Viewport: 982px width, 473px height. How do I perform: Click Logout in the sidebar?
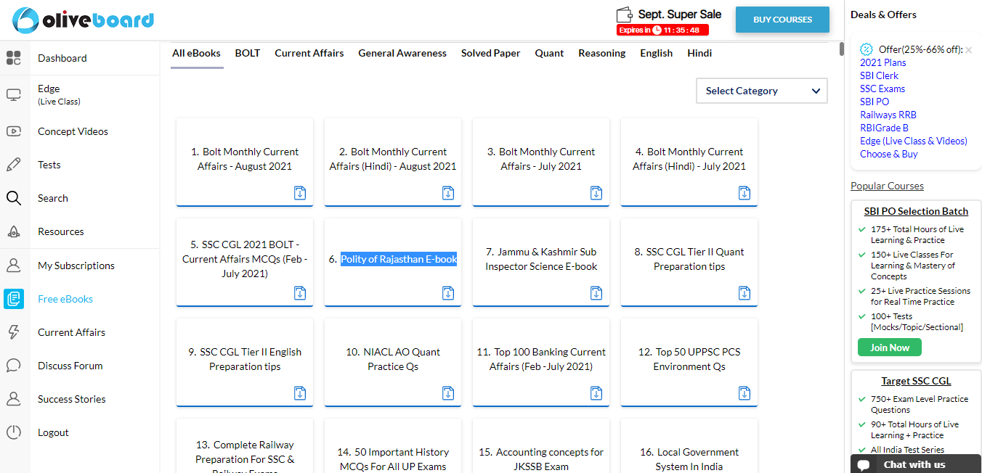point(53,432)
